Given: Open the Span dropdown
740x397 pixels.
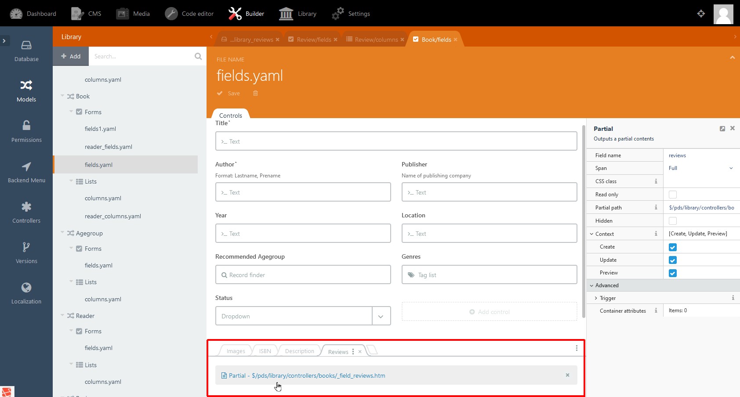Looking at the screenshot, I should pos(700,168).
